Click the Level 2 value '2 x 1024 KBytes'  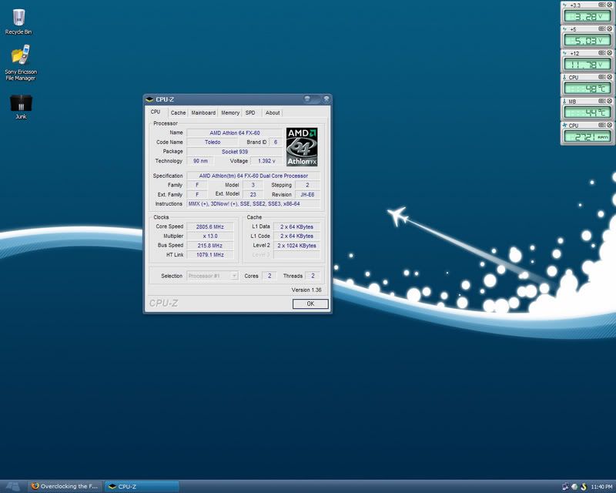(x=296, y=246)
